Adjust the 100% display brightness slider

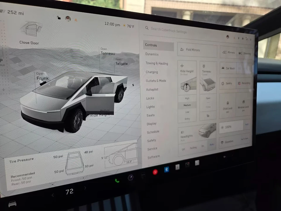tap(231, 127)
